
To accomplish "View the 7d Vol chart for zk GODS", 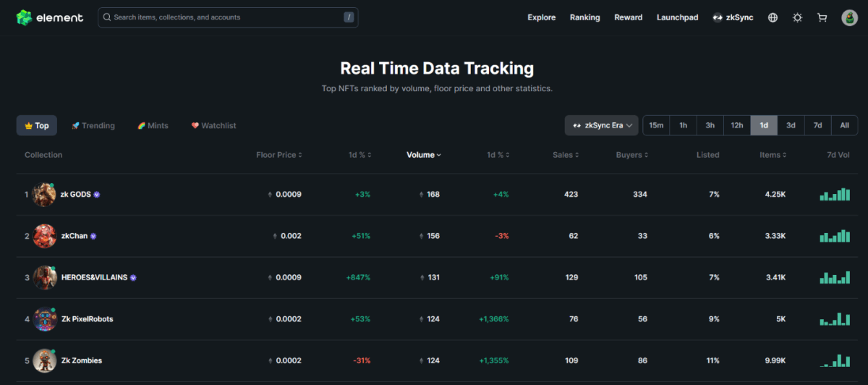I will tap(834, 195).
